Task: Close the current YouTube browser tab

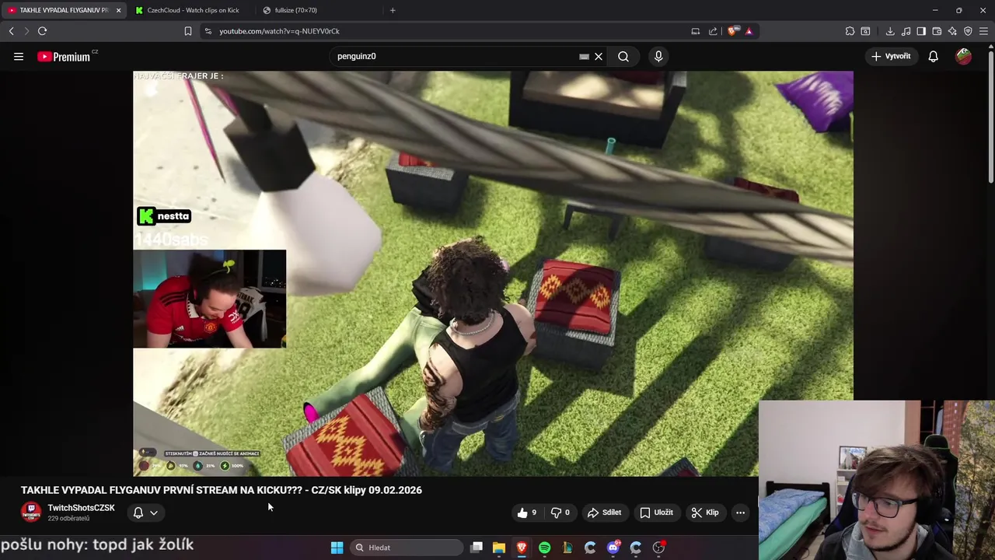Action: 118,10
